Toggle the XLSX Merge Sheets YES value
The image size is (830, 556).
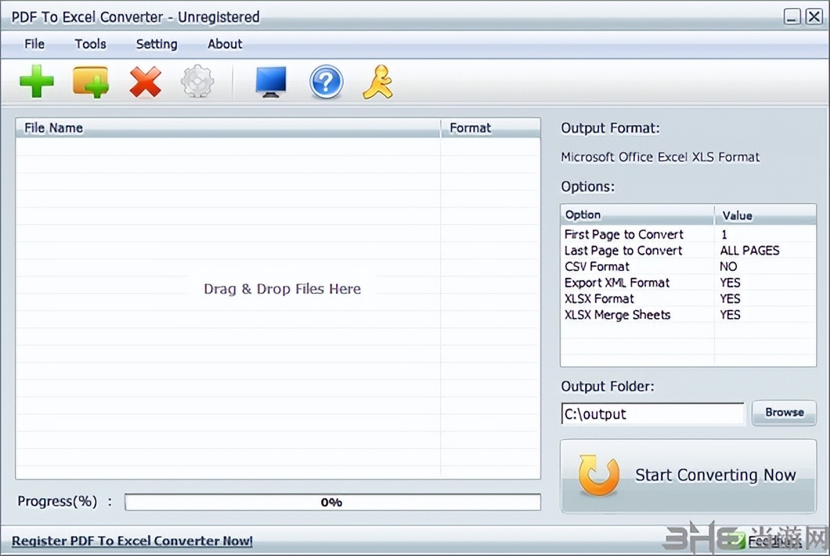click(730, 315)
